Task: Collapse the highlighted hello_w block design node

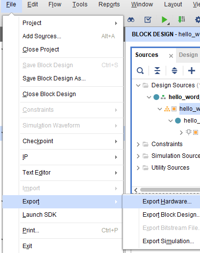Action: (x=160, y=109)
